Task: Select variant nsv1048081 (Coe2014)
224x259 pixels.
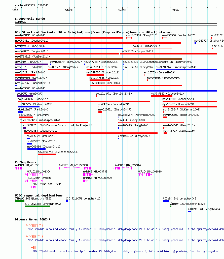Action: pyautogui.click(x=105, y=83)
